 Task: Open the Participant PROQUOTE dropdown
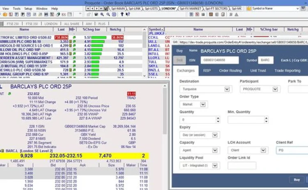click(x=275, y=89)
